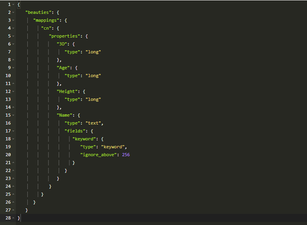Click the fold-end arrow on line 24

point(13,186)
